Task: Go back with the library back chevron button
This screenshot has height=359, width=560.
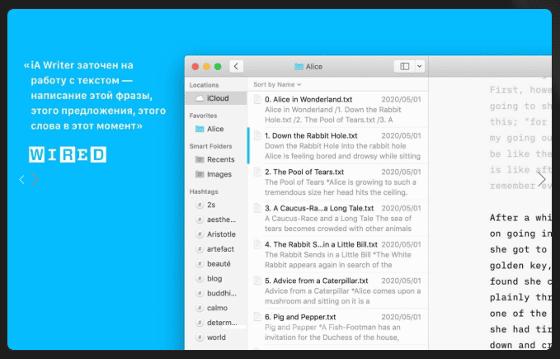Action: tap(236, 67)
